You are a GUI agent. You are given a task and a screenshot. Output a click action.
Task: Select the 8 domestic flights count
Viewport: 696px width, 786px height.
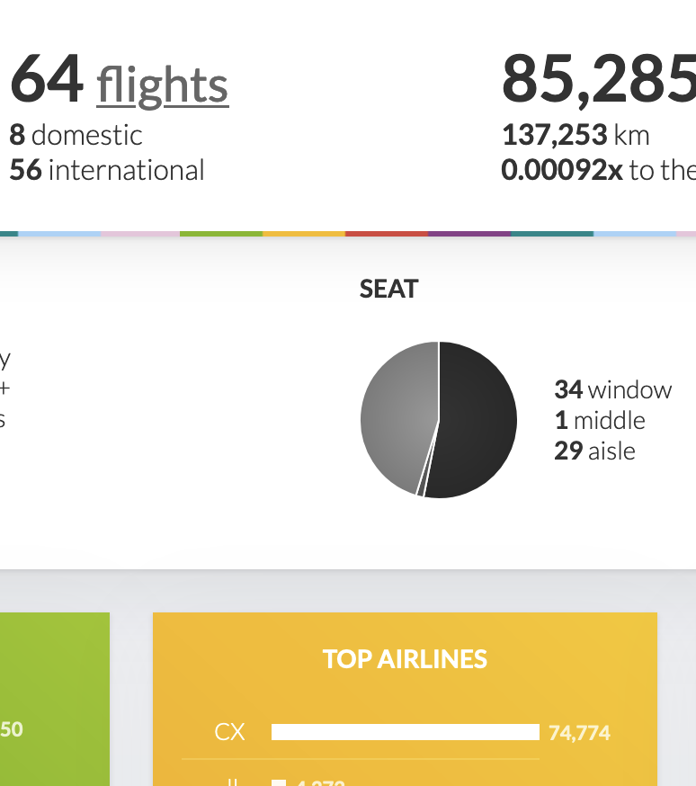pos(76,135)
